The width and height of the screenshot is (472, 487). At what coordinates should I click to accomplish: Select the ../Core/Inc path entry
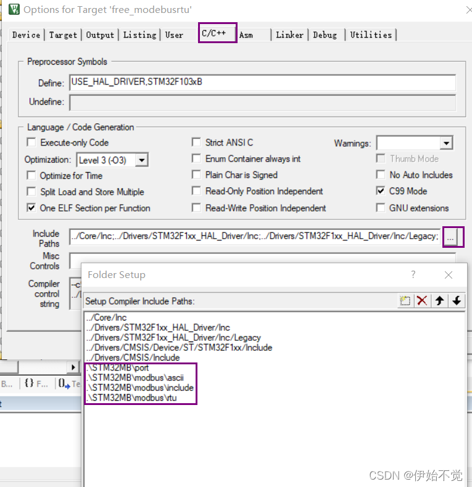107,317
